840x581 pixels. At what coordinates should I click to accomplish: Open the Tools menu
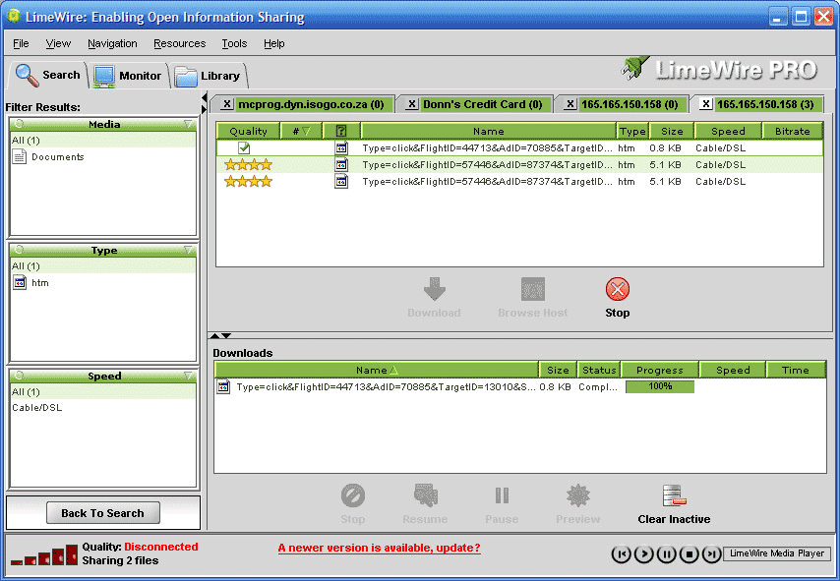[234, 43]
